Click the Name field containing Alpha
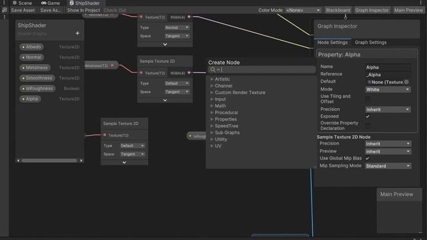427x240 pixels. (x=388, y=67)
